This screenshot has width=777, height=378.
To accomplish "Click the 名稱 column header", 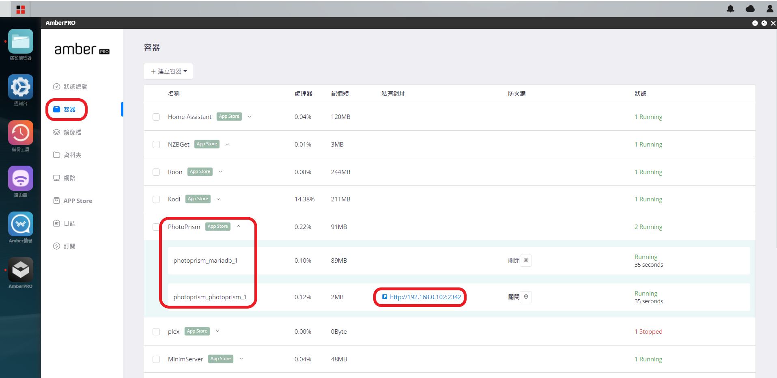I will (x=174, y=94).
